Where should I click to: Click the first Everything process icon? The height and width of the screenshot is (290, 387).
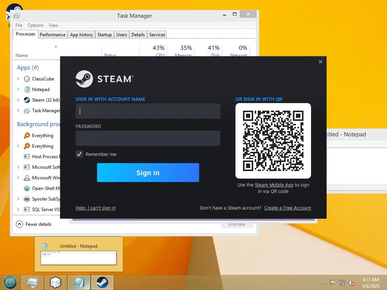point(27,136)
